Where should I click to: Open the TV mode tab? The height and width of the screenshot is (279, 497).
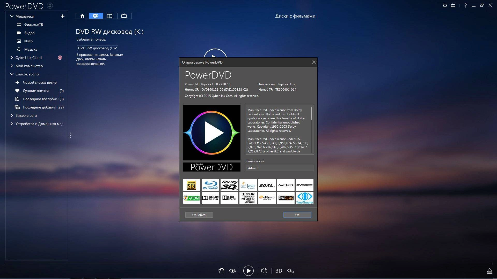pos(124,16)
